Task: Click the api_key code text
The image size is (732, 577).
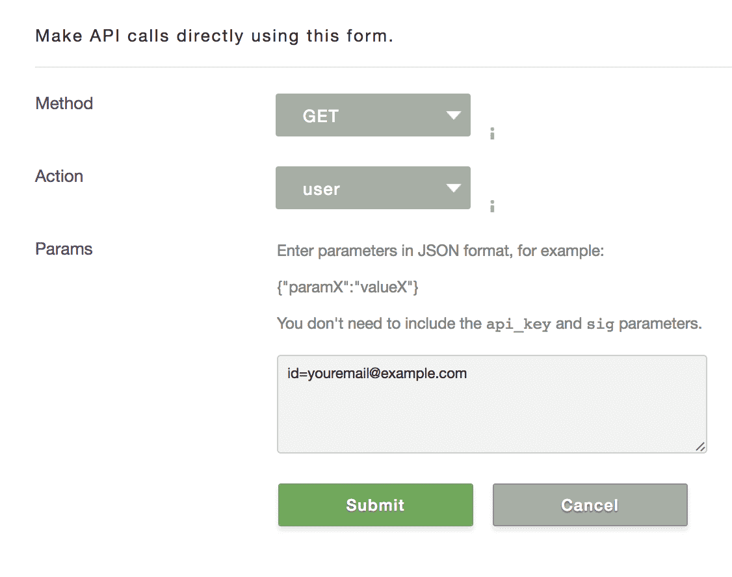Action: click(x=518, y=324)
